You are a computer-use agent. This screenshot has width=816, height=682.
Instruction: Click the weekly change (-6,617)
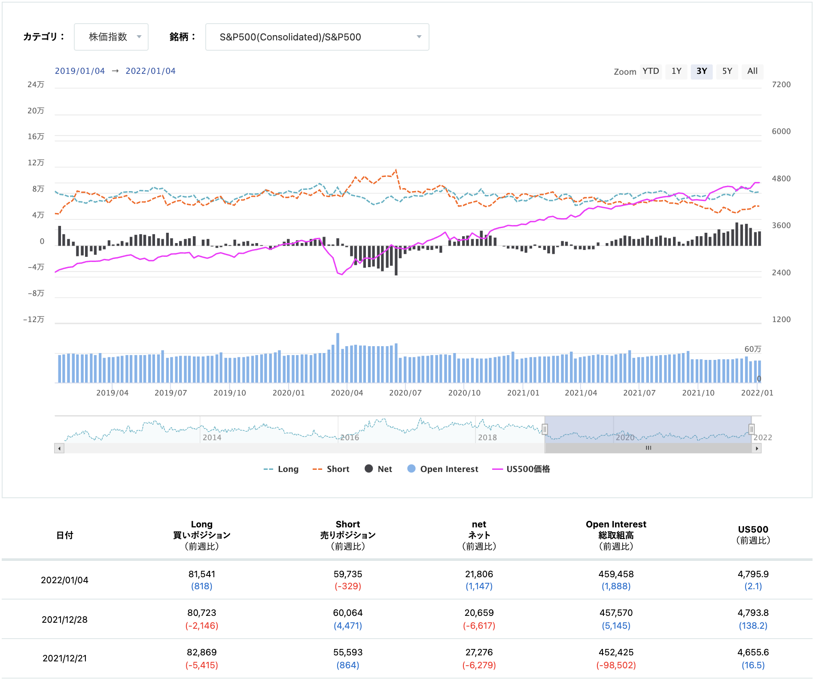click(479, 626)
